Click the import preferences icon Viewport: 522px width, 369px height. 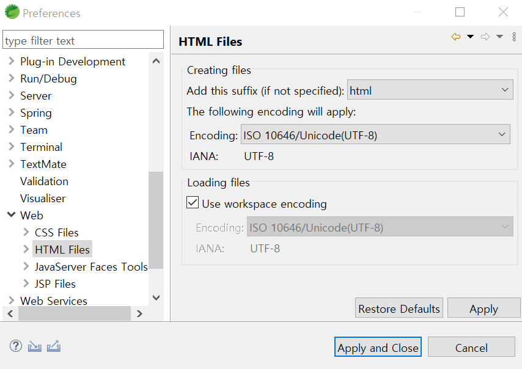coord(35,346)
